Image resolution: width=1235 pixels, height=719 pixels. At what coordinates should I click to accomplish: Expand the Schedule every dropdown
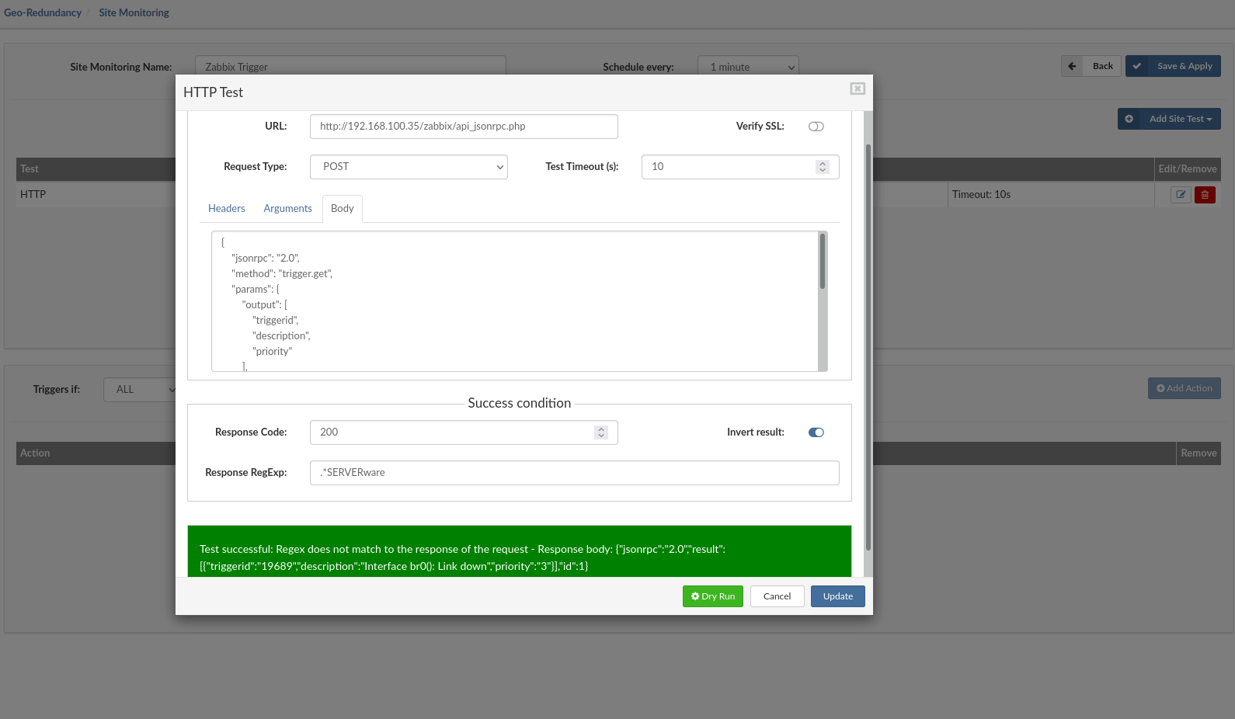[748, 68]
